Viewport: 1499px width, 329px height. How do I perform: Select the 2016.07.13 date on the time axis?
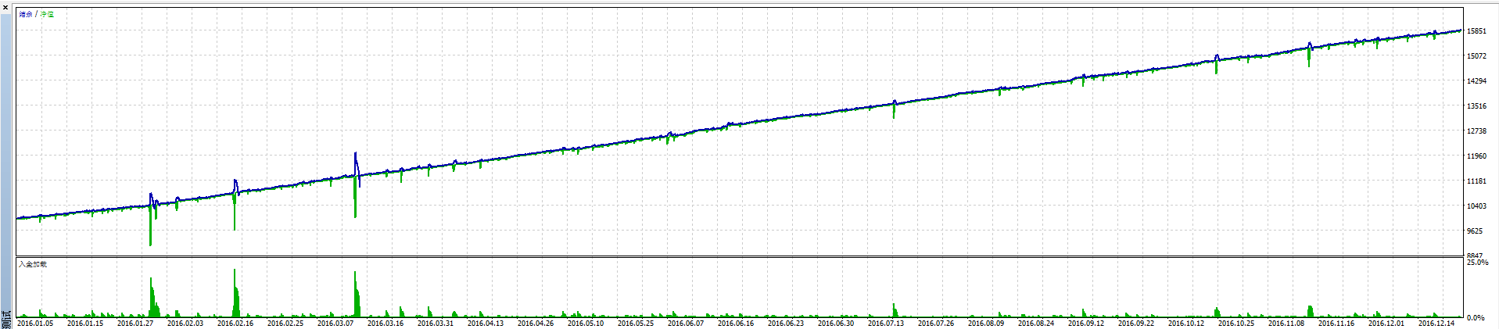pyautogui.click(x=886, y=324)
